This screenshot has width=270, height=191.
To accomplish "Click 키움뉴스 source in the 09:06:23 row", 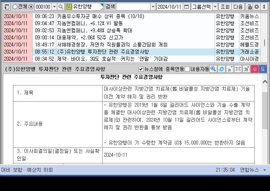I will 250,17.
